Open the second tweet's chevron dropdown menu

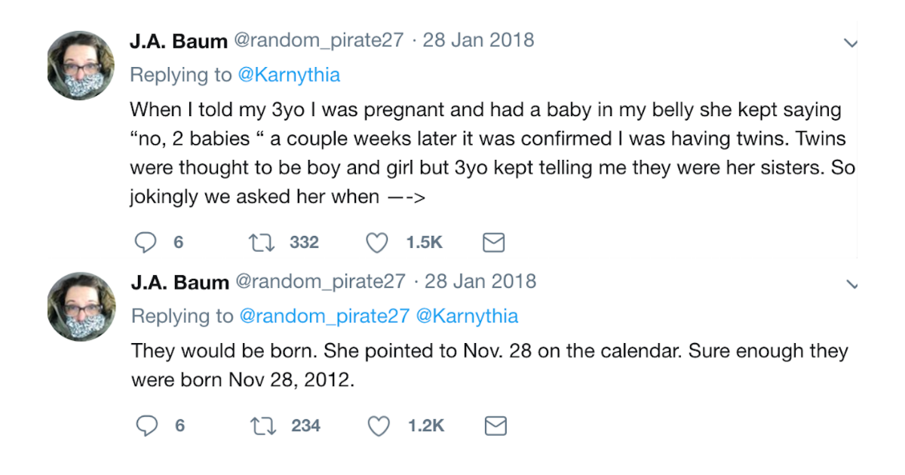(851, 285)
